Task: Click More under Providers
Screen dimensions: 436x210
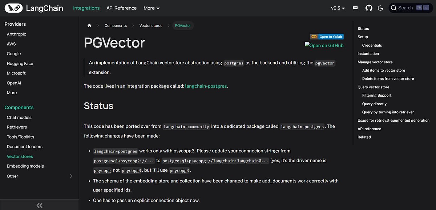Action: click(x=12, y=93)
